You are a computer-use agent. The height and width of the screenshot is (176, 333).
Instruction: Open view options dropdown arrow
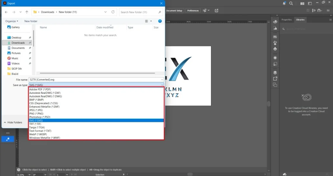pos(151,21)
